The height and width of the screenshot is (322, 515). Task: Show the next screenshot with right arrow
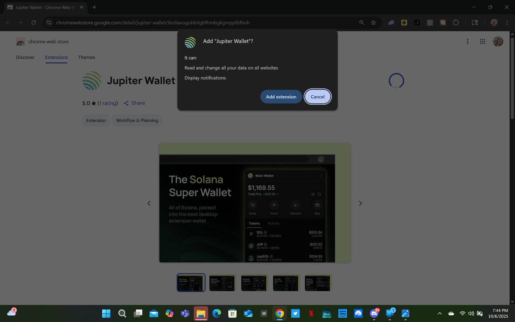[360, 203]
